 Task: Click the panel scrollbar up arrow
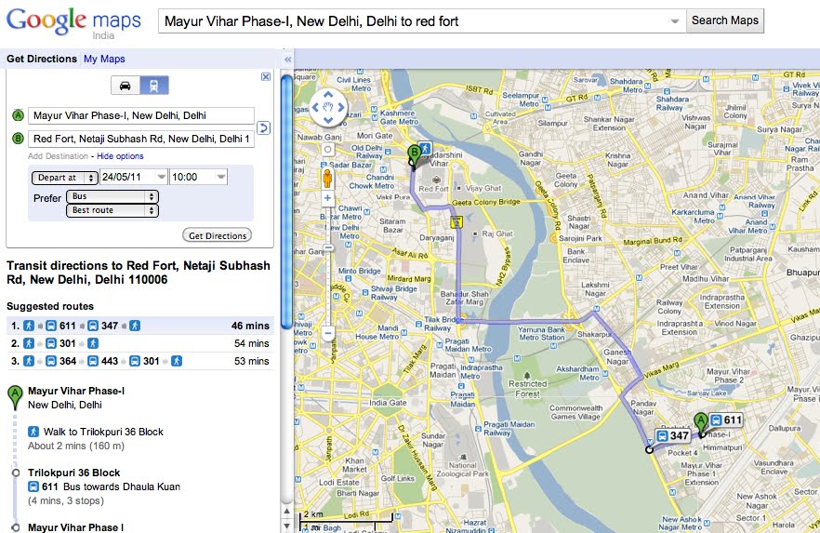tap(286, 512)
